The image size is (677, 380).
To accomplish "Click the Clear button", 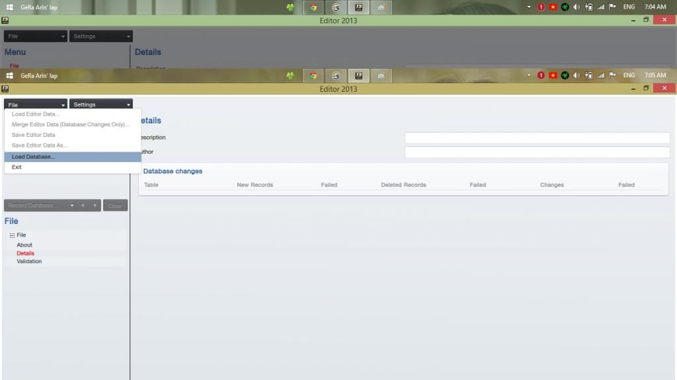I will [x=115, y=206].
